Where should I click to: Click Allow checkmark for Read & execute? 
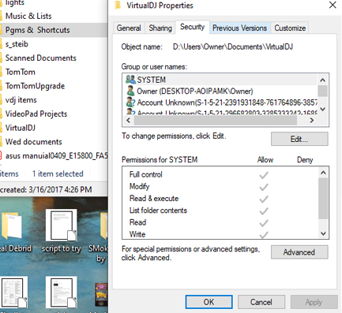click(x=264, y=199)
